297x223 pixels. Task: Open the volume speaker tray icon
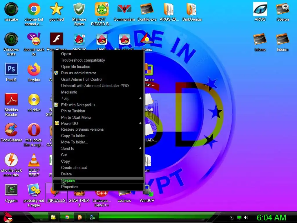(246, 218)
